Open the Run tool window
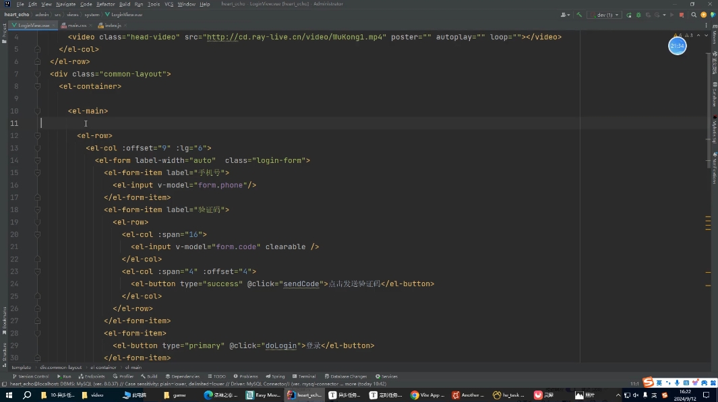Viewport: 718px width, 402px height. pos(64,376)
